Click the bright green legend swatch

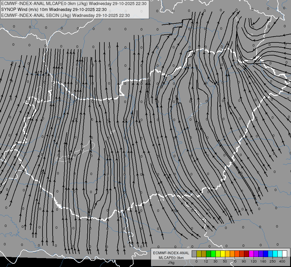(213, 254)
